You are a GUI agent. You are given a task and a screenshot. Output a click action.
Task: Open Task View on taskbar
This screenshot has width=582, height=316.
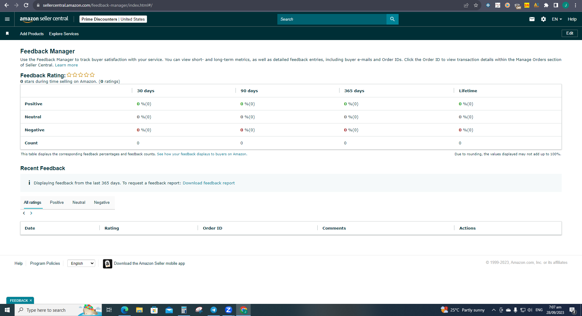tap(109, 310)
